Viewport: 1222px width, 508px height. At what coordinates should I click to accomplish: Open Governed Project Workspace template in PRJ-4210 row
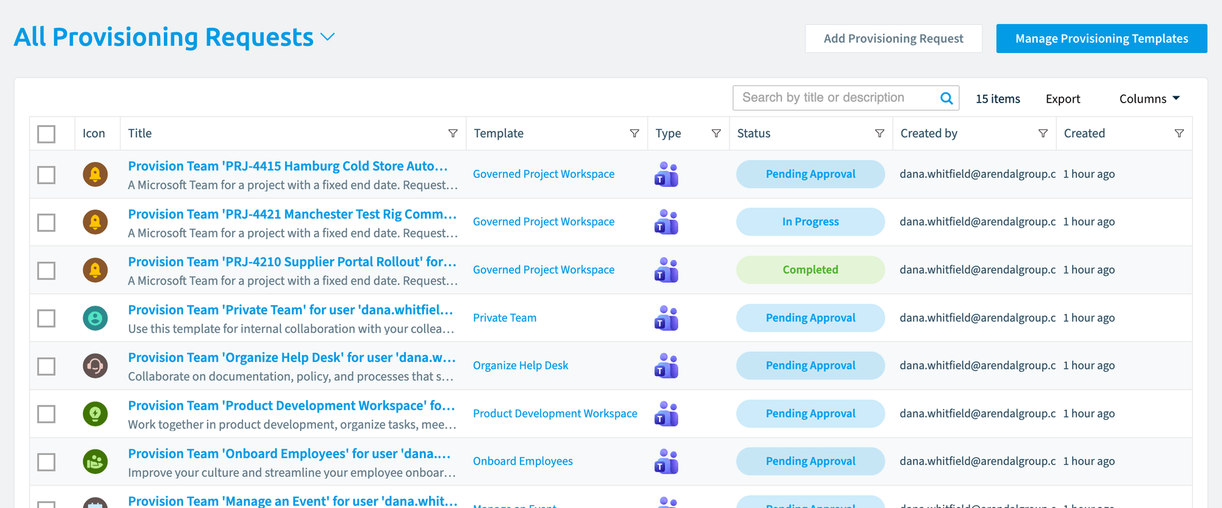[544, 270]
